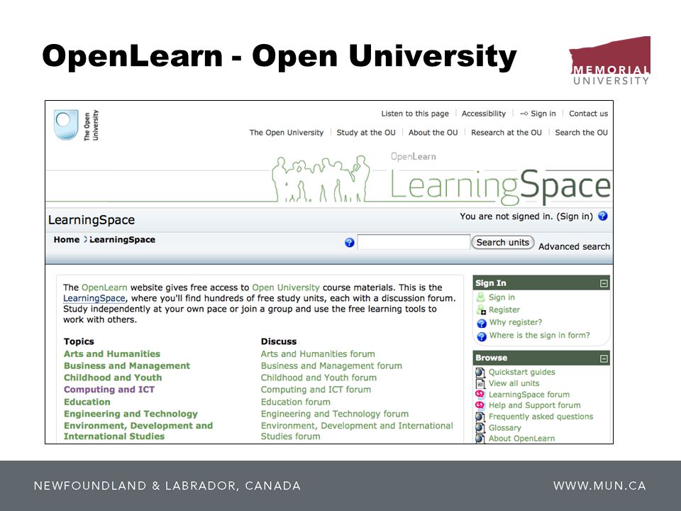Open About the OU
This screenshot has height=511, width=681.
[433, 133]
